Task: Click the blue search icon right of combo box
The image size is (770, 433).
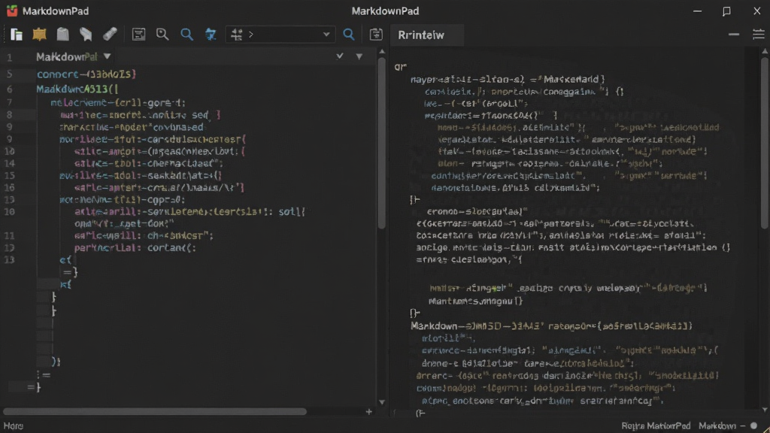Action: point(349,35)
